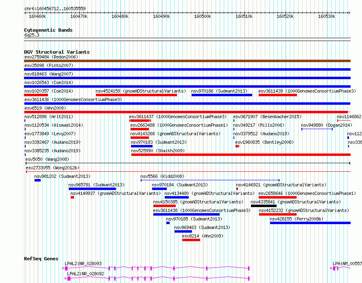Open nsv4524159 (gnomADStructuralVariants) label
Viewport: 362px width, 283px height.
point(141,91)
